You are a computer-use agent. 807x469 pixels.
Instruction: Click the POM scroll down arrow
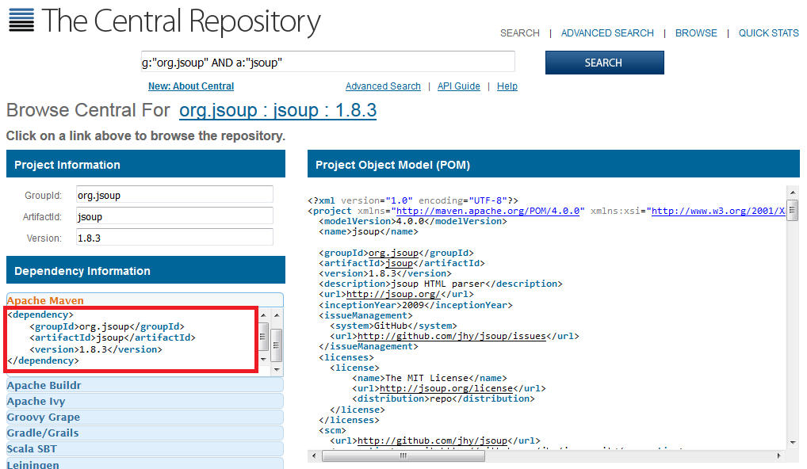[x=793, y=441]
